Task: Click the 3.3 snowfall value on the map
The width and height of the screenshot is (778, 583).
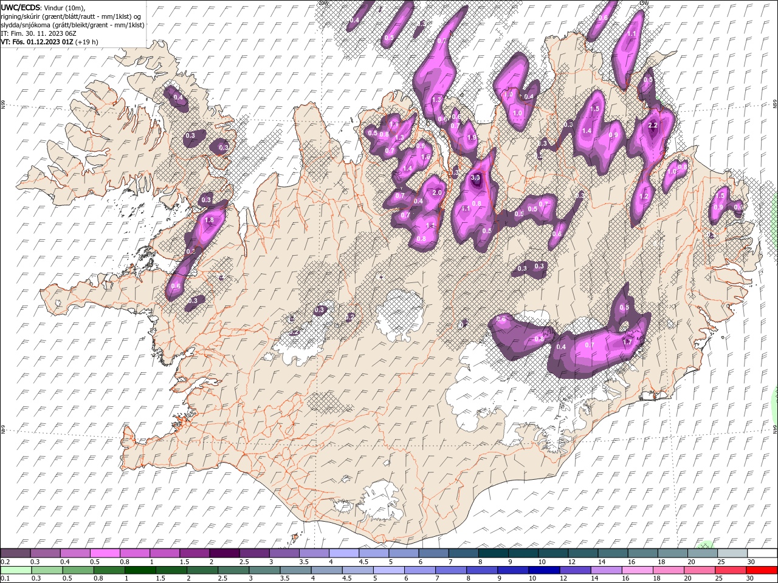Action: pyautogui.click(x=476, y=177)
